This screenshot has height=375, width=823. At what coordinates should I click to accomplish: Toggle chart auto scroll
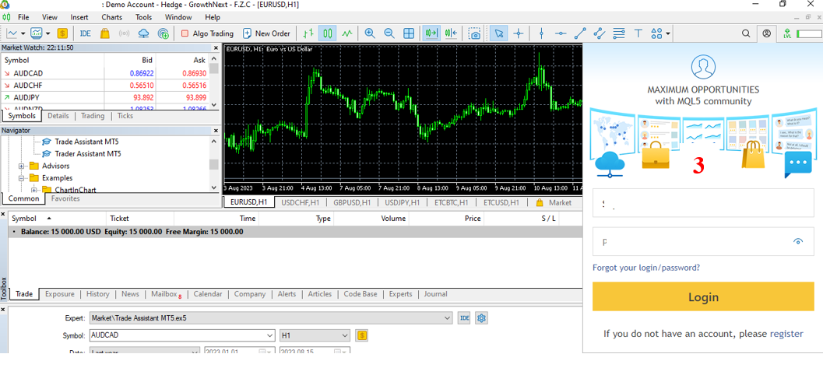click(x=431, y=33)
